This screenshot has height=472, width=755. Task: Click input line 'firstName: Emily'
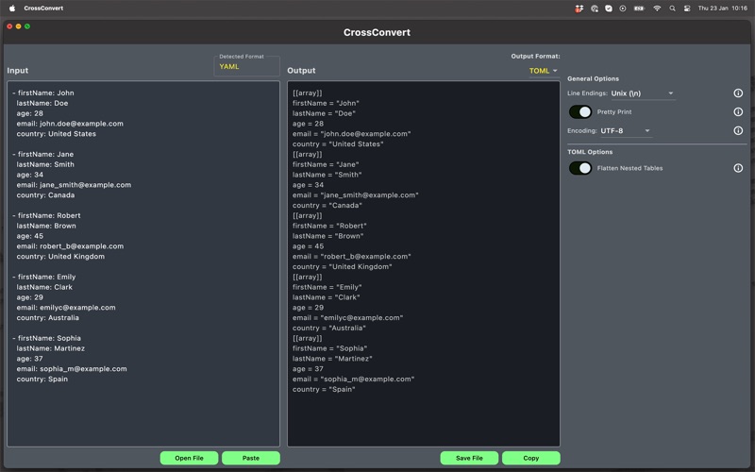43,277
